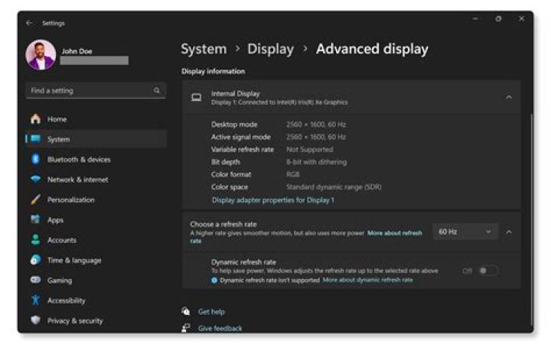Click the vertical scrollbar of the content
551x344 pixels.
[x=531, y=219]
